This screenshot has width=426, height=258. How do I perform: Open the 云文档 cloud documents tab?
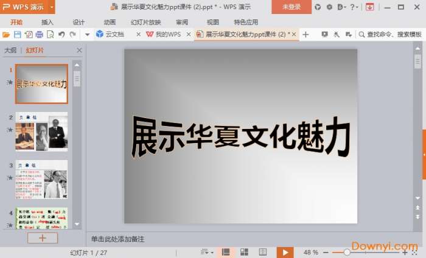point(110,34)
